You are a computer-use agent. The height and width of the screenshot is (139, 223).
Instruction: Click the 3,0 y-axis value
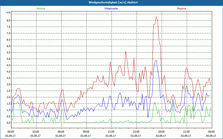click(x=9, y=84)
